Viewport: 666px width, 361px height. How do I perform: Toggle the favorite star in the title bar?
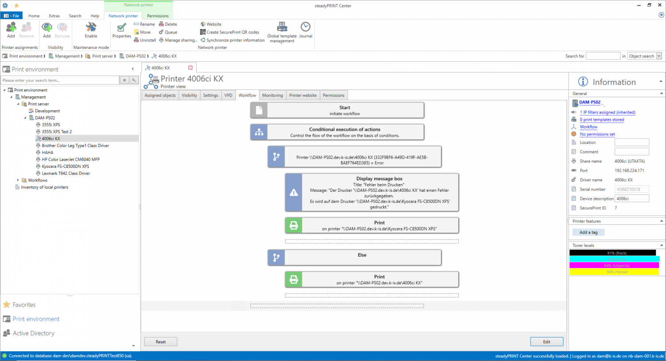click(16, 5)
